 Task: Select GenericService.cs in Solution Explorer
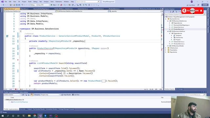[x=179, y=27]
